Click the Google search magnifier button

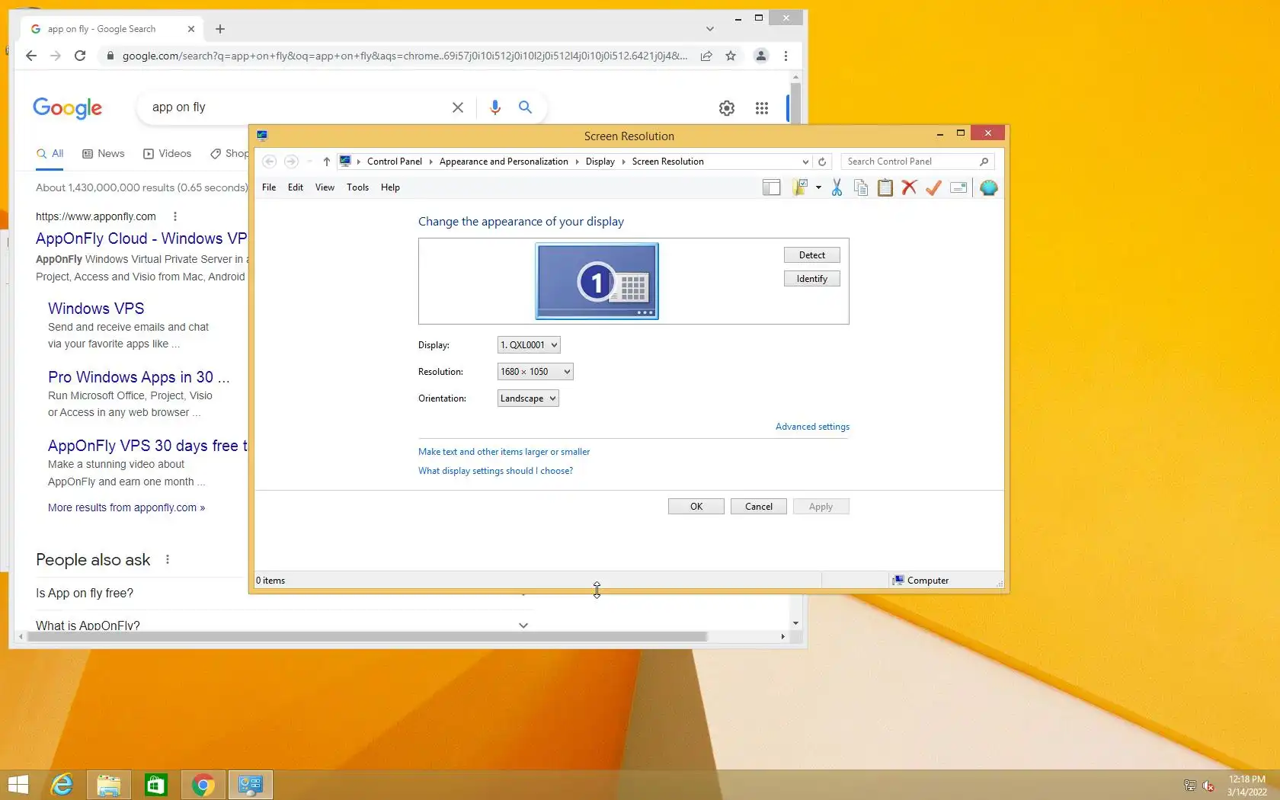526,107
